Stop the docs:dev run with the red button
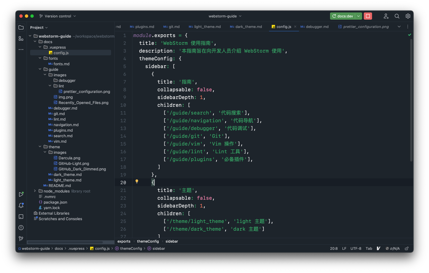The image size is (429, 273). coord(368,16)
